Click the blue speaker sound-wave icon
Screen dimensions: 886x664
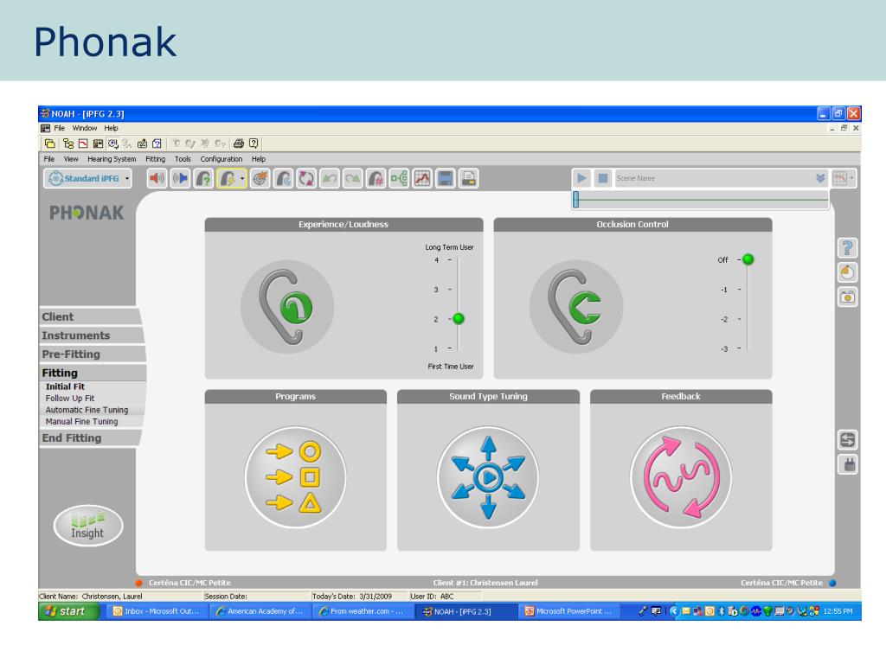coord(180,178)
